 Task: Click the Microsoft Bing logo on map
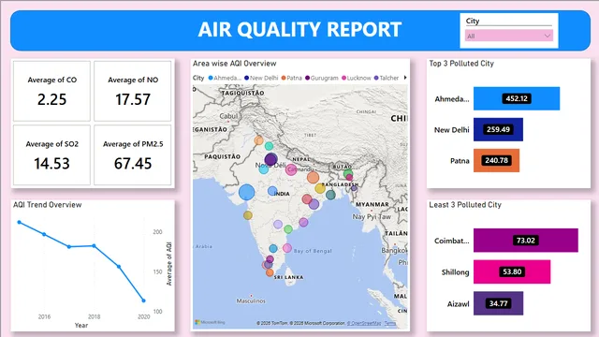point(210,322)
